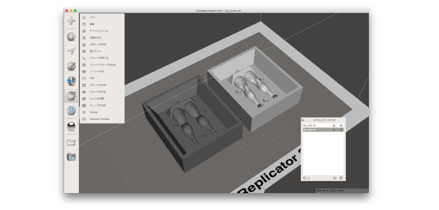
Task: Open the Stamp tool in sidebar
Action: coord(71,81)
